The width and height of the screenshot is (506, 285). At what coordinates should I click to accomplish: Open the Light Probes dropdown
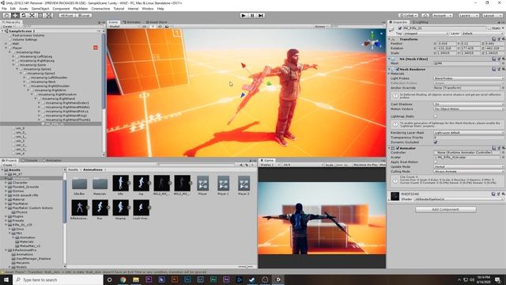click(x=469, y=78)
